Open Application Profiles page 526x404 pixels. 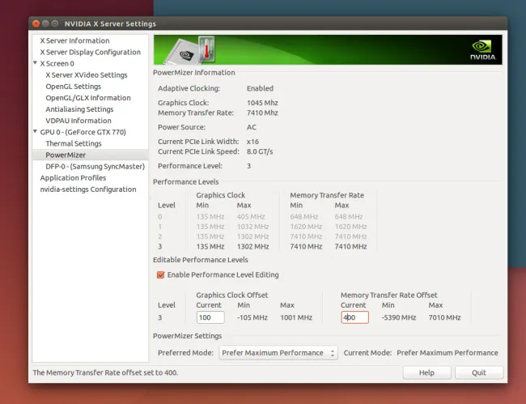[x=73, y=177]
